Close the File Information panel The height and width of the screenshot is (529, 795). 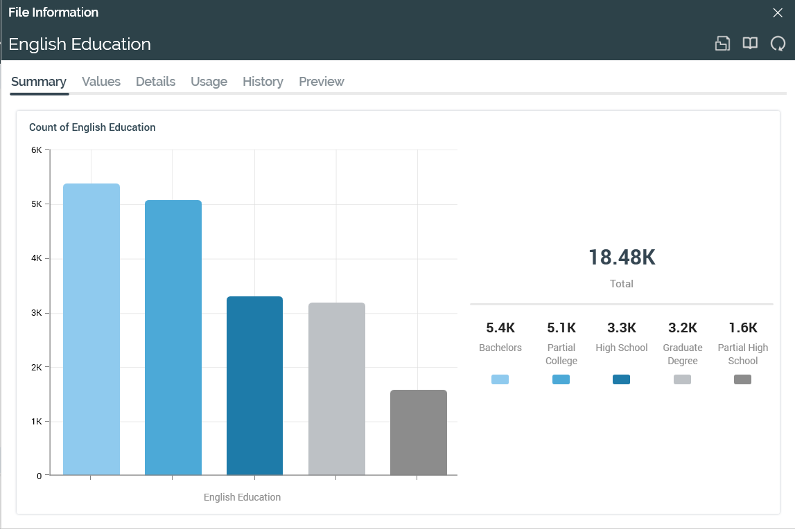pyautogui.click(x=778, y=12)
